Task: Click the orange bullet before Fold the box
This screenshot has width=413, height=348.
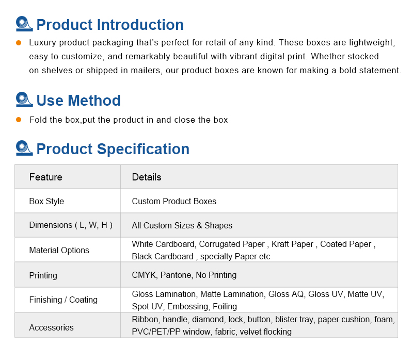Action: (19, 120)
